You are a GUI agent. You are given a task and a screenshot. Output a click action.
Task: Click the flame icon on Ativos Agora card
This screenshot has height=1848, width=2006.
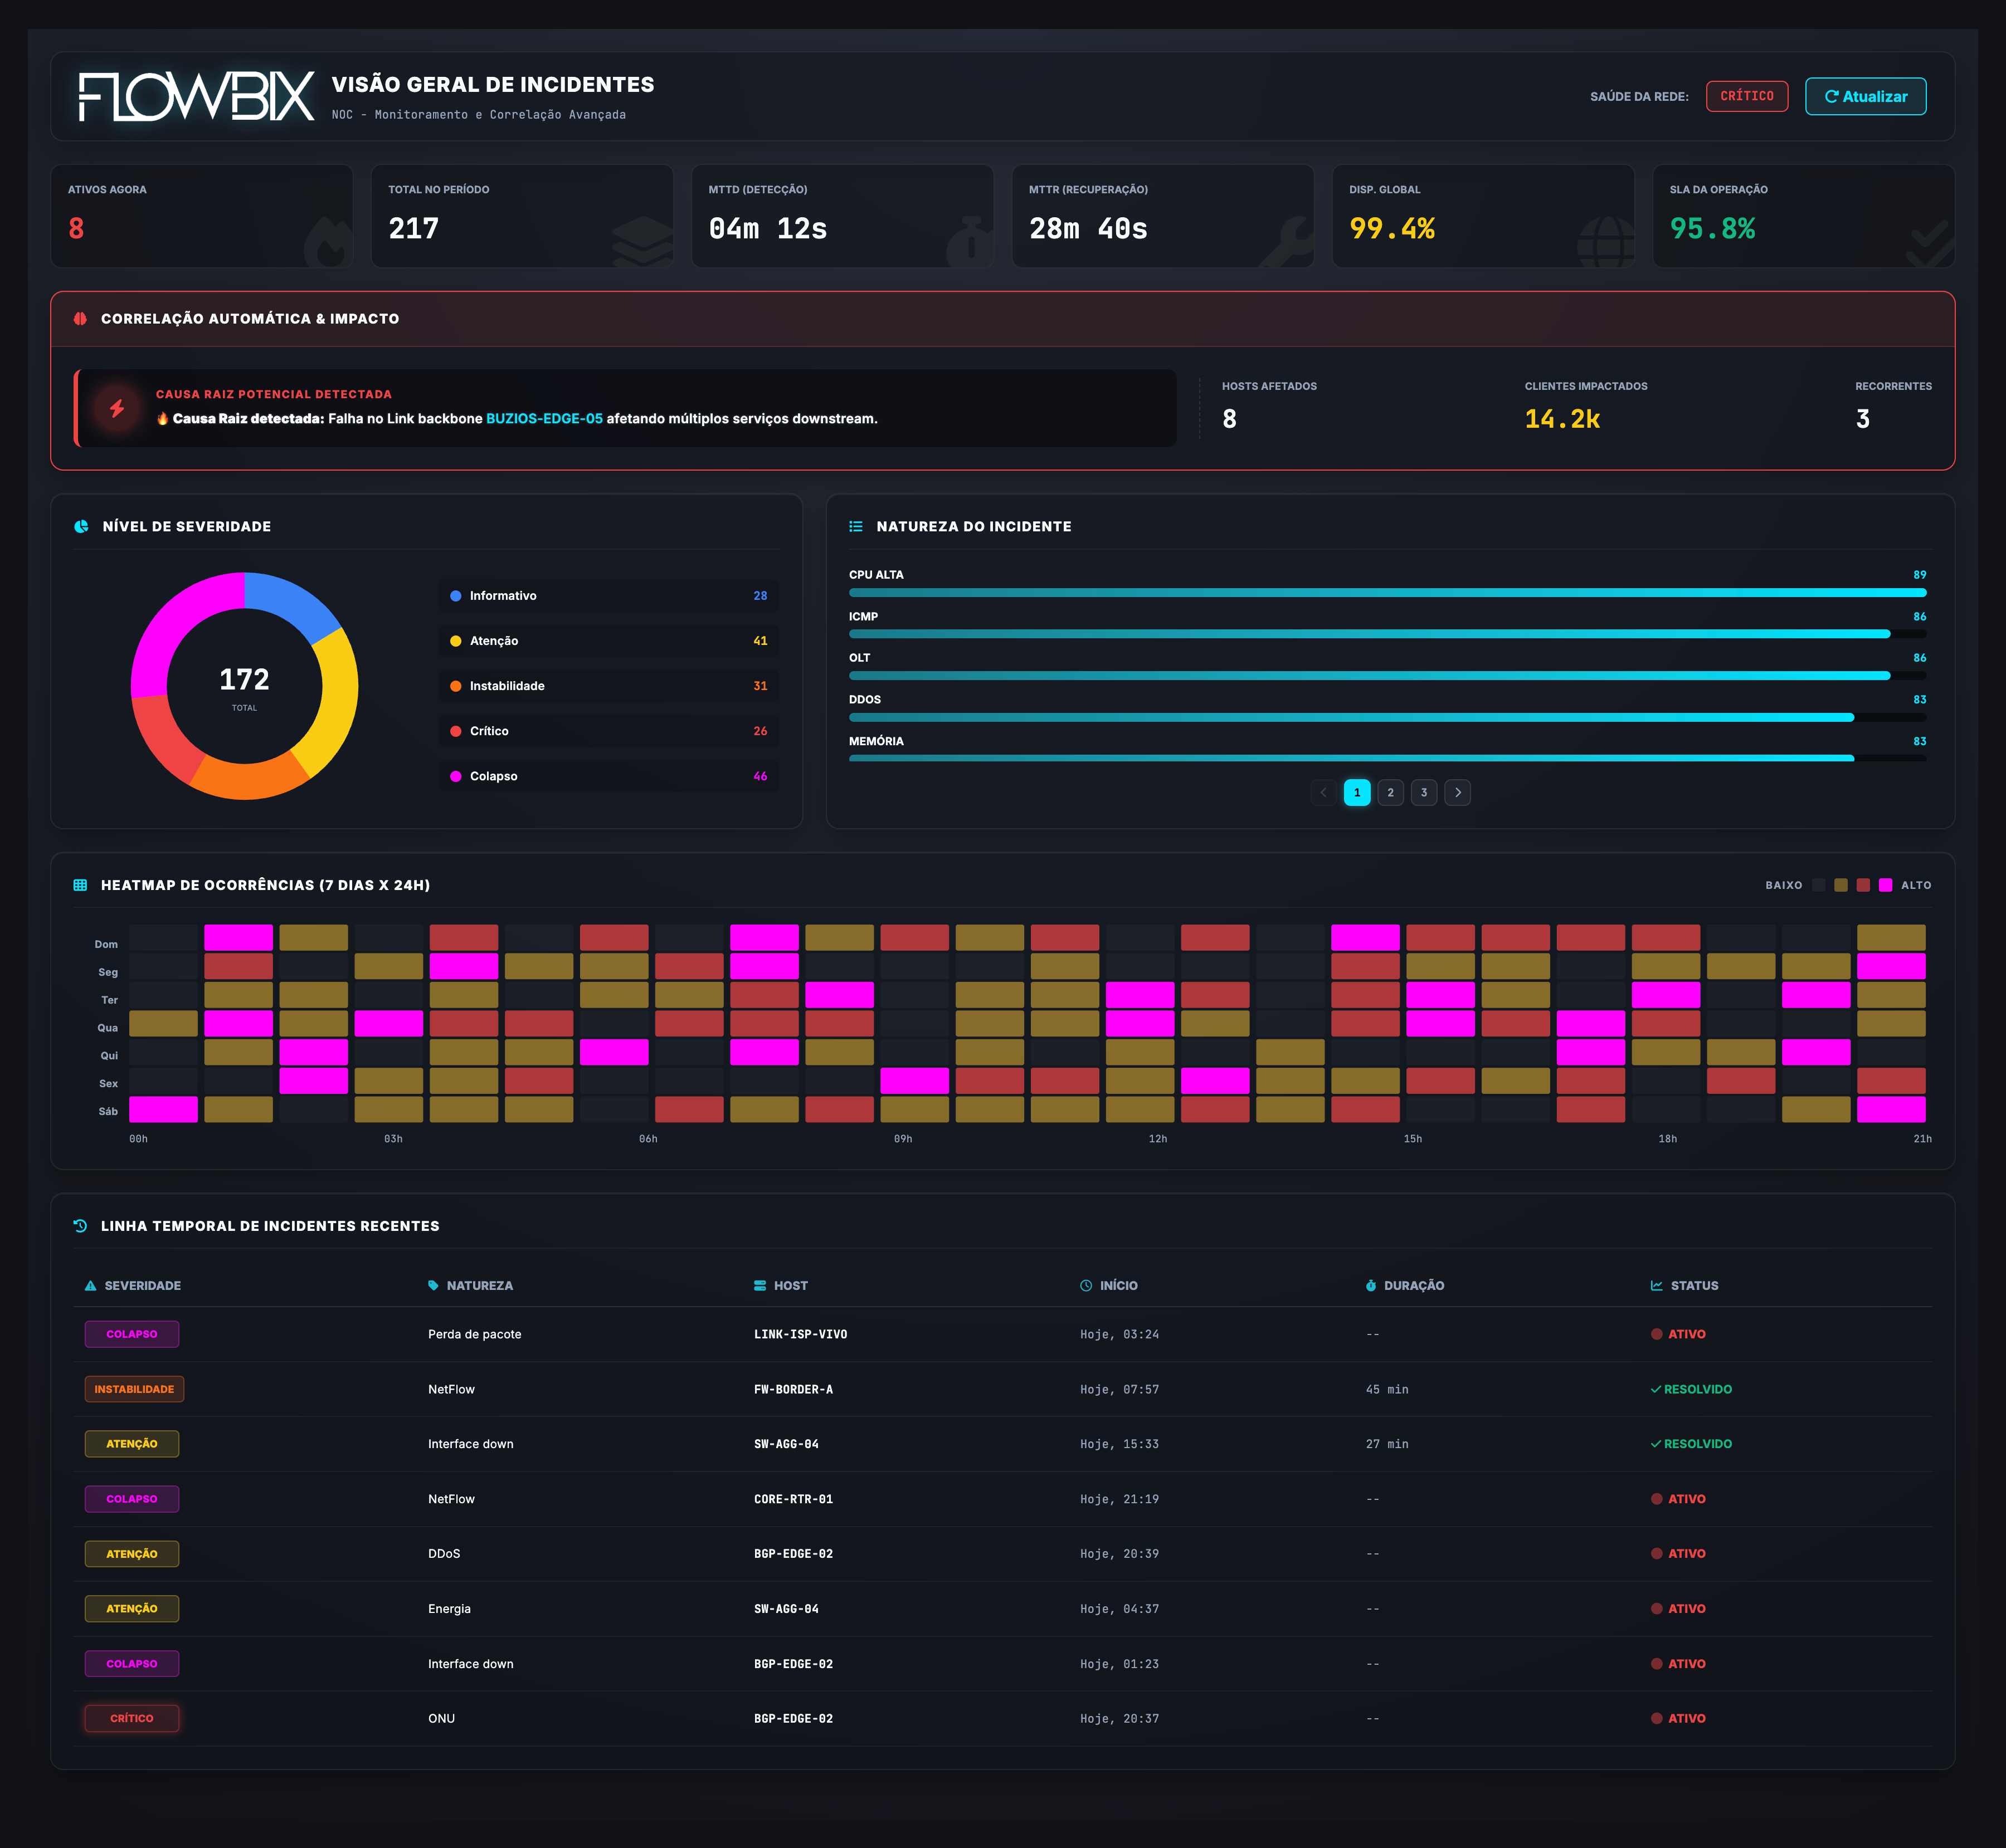pos(328,242)
